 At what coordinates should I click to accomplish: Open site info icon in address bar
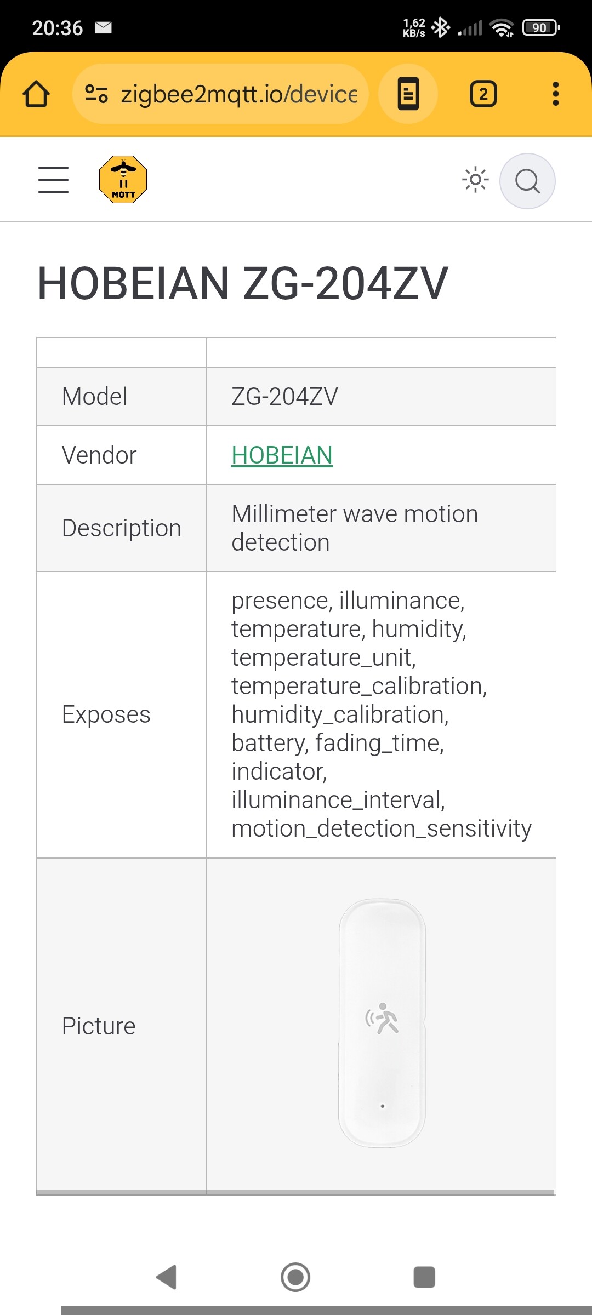(x=96, y=94)
